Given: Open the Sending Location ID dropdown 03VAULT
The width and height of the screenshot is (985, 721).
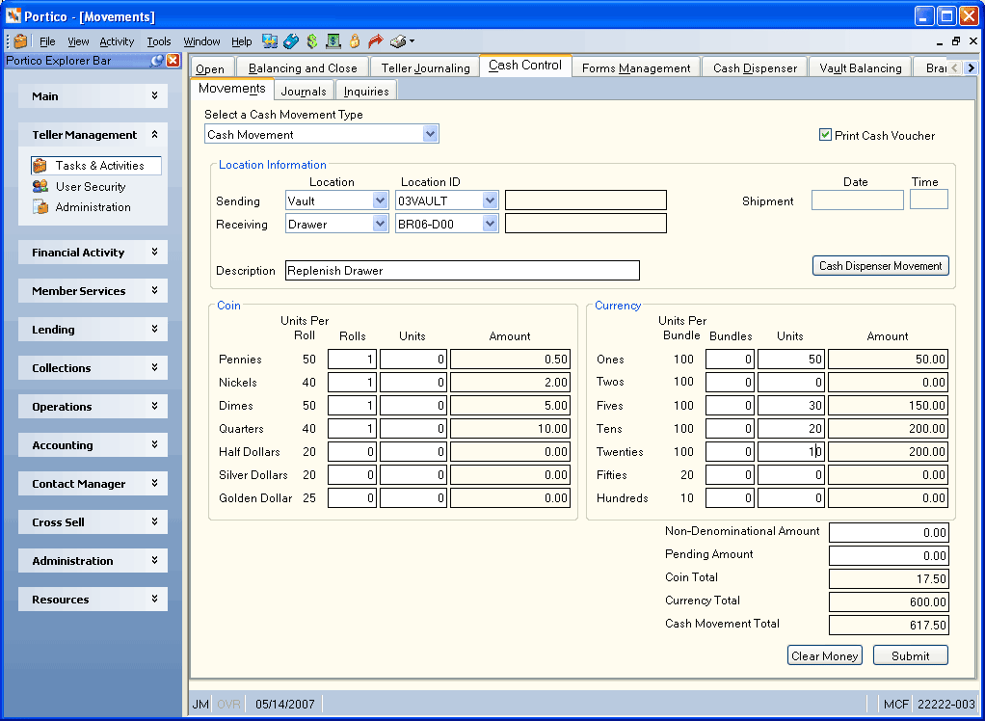Looking at the screenshot, I should pos(490,201).
